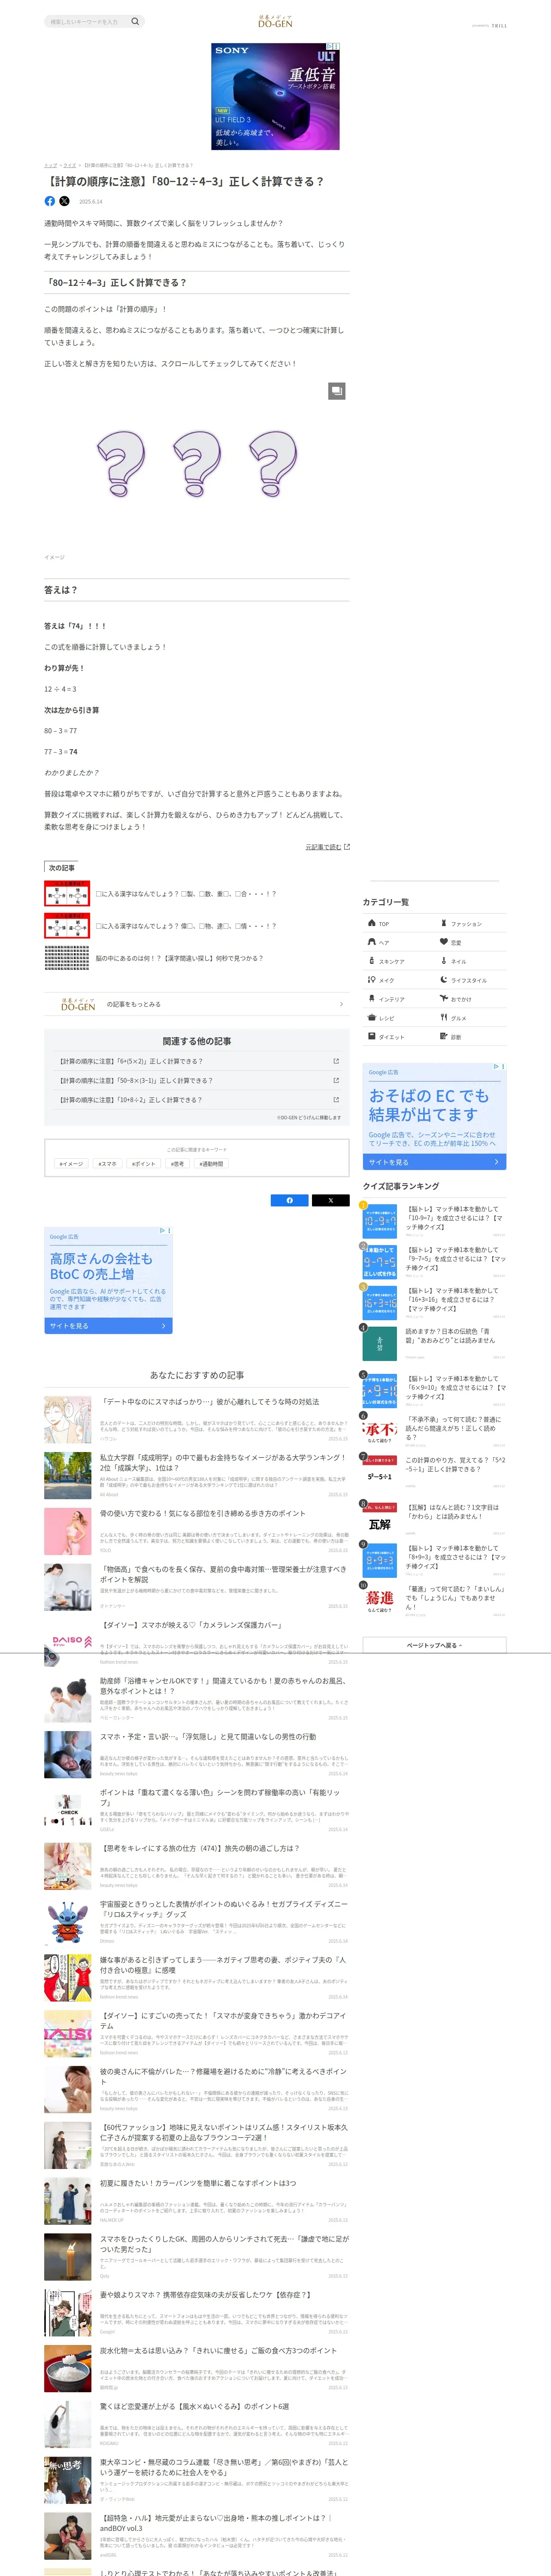Click the ネイル category icon

444,961
